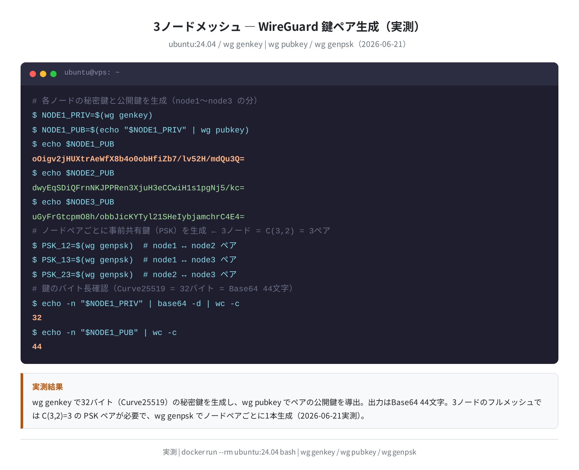This screenshot has height=470, width=579.
Task: Click the NODE1_PUB=$(echo ... wg pubkey) command
Action: point(141,130)
